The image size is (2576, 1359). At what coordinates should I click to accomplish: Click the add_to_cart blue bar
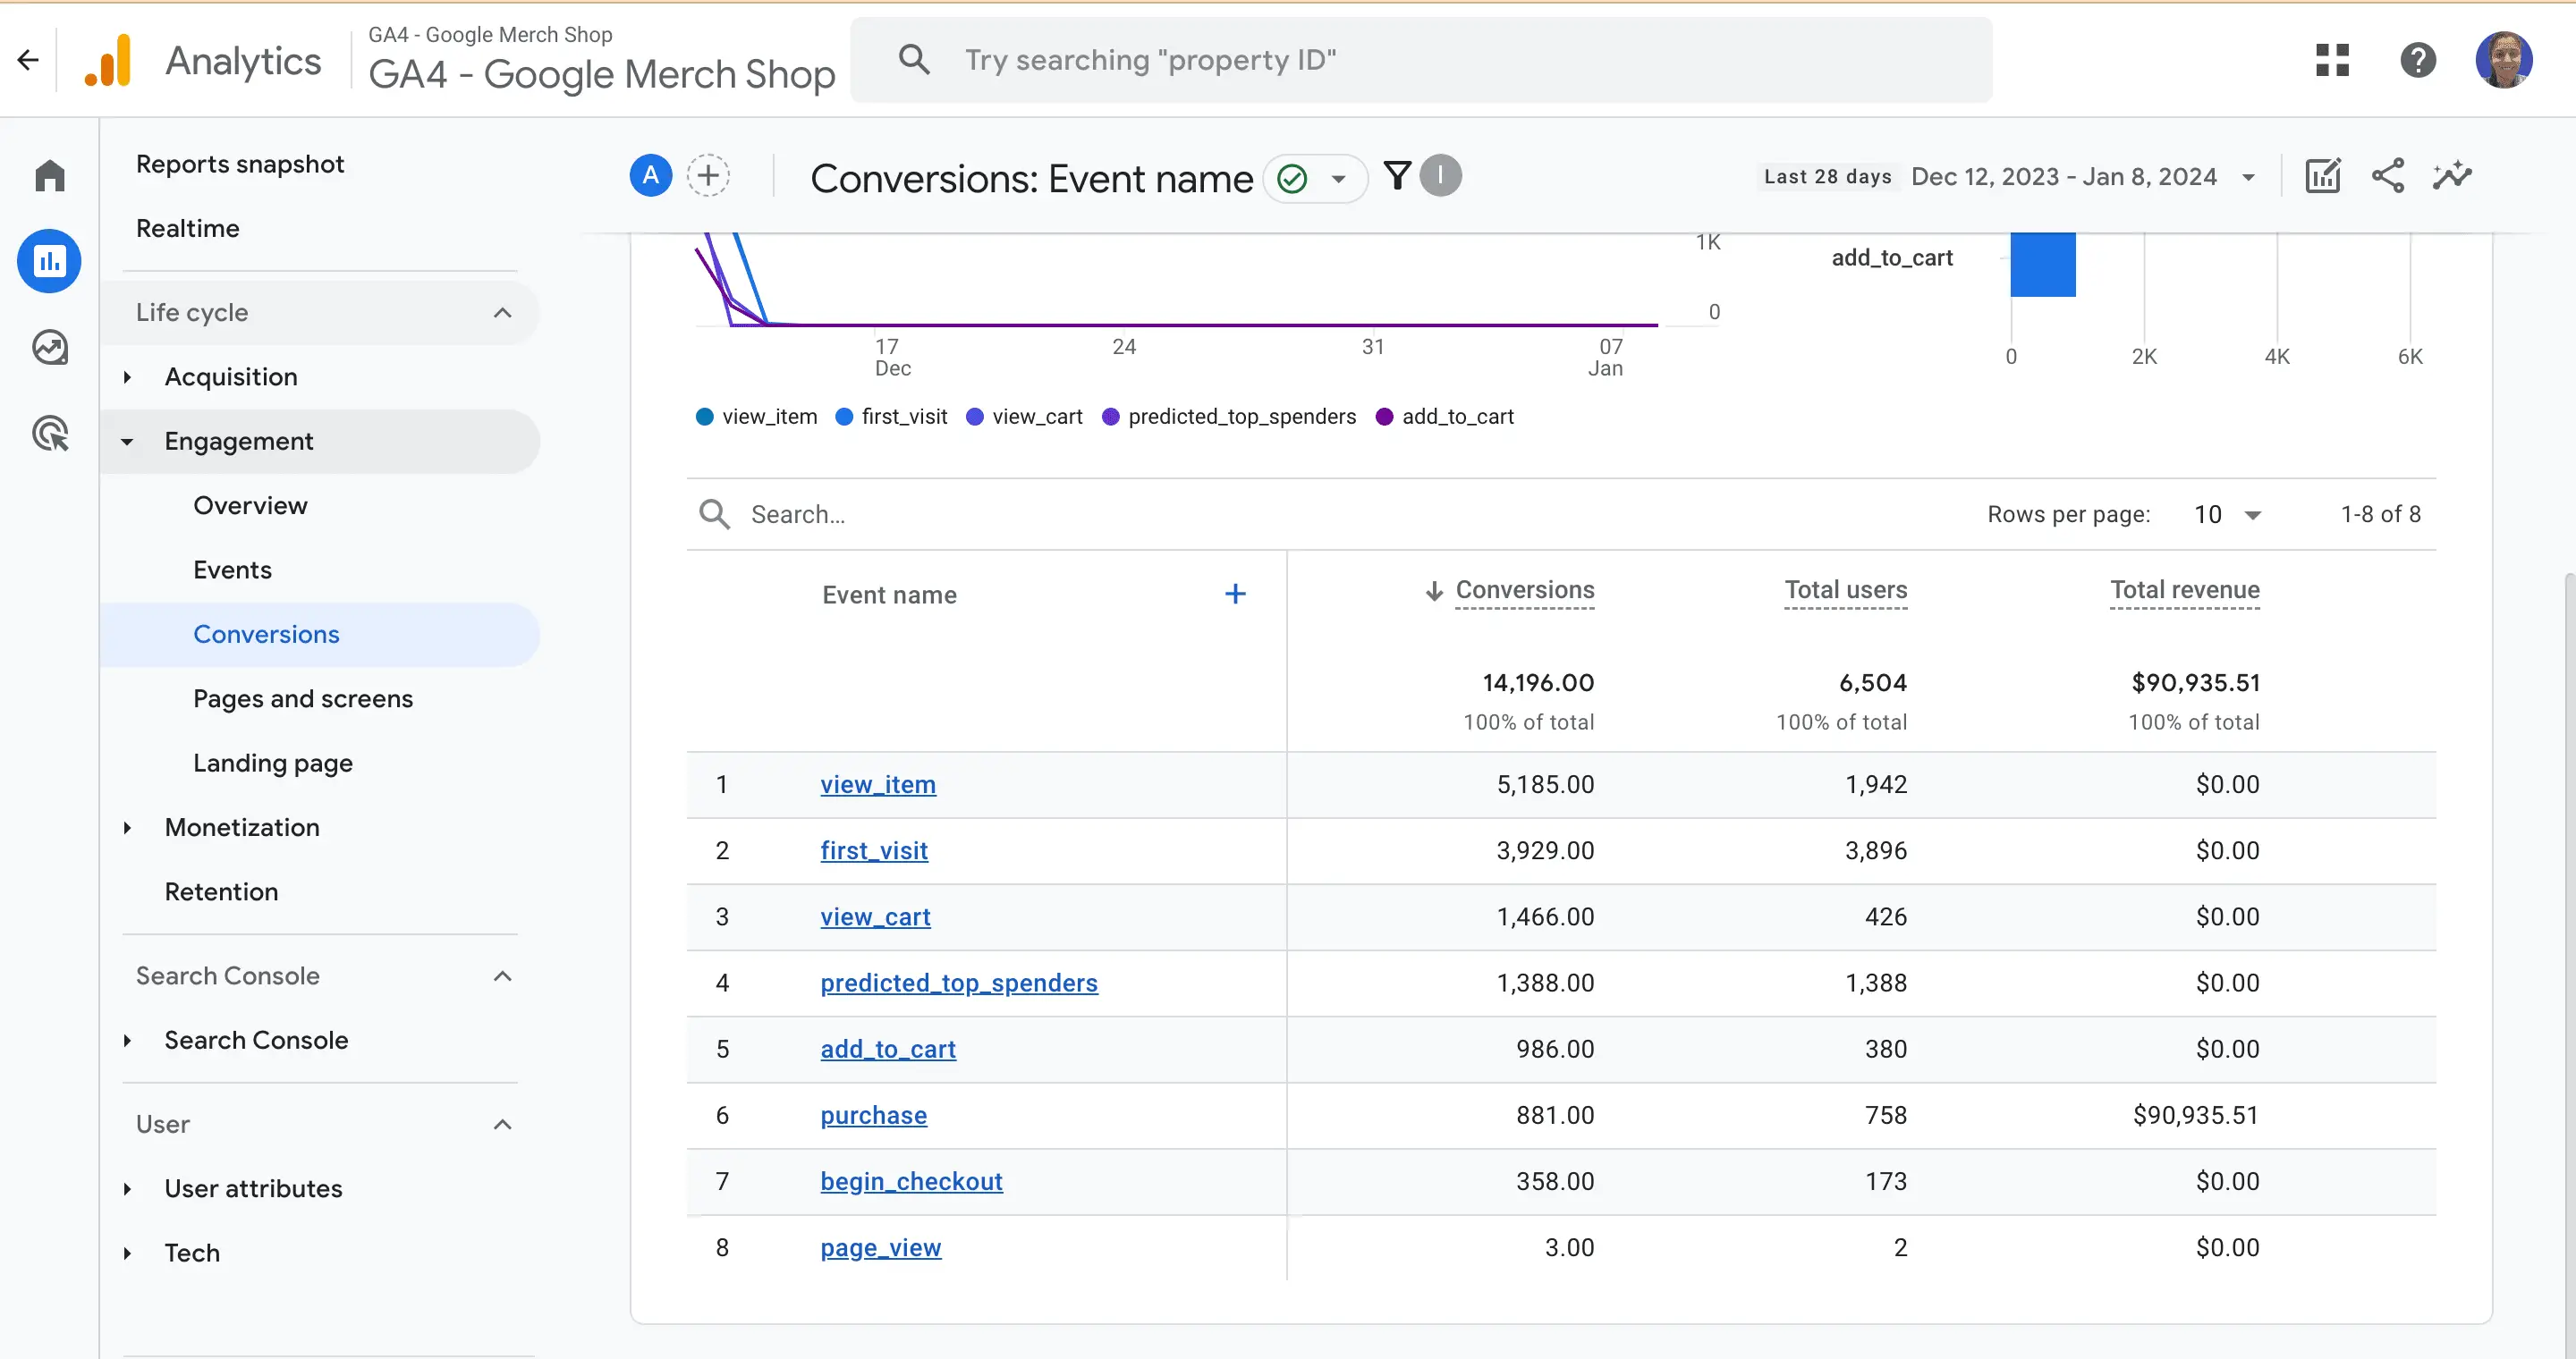click(x=2042, y=264)
